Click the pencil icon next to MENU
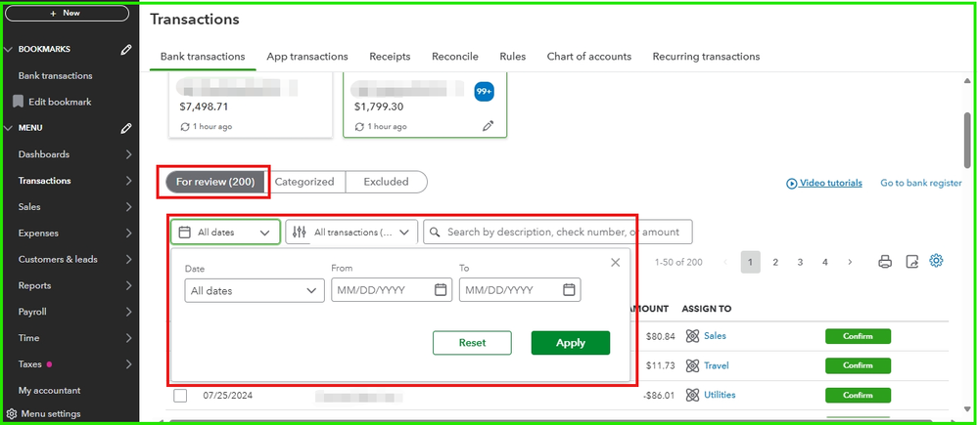Screen dimensions: 978x425 coord(126,128)
